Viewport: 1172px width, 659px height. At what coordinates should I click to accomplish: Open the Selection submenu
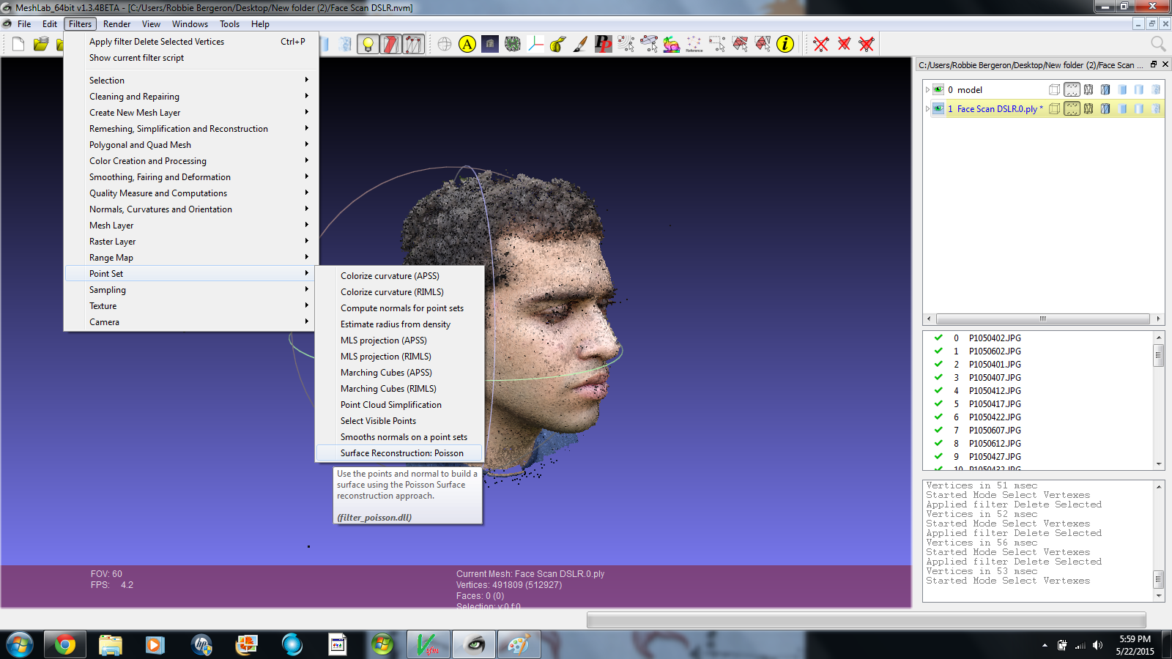coord(190,80)
